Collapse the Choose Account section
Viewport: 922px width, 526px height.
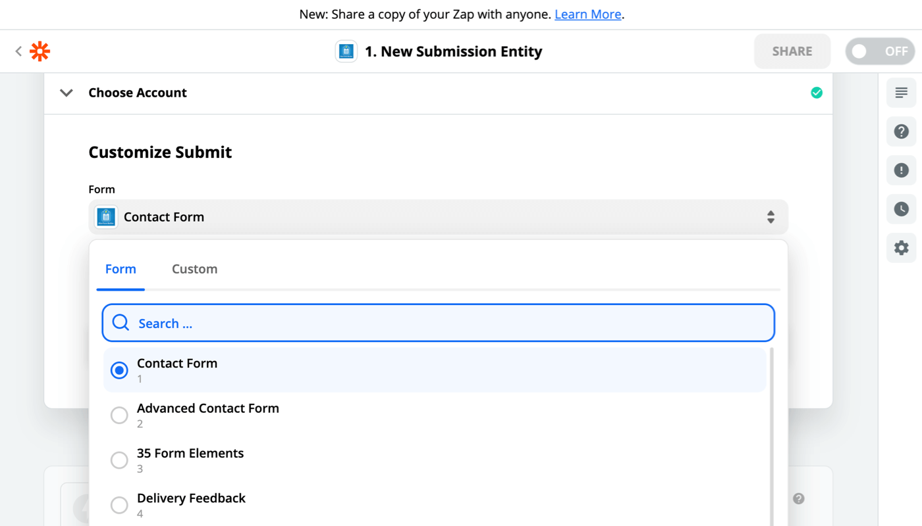point(66,93)
